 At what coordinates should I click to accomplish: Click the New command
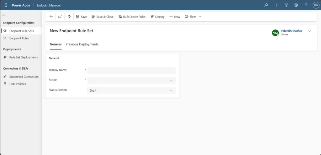pyautogui.click(x=175, y=17)
